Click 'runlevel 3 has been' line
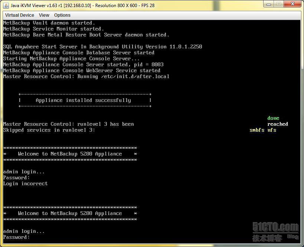 [68, 124]
